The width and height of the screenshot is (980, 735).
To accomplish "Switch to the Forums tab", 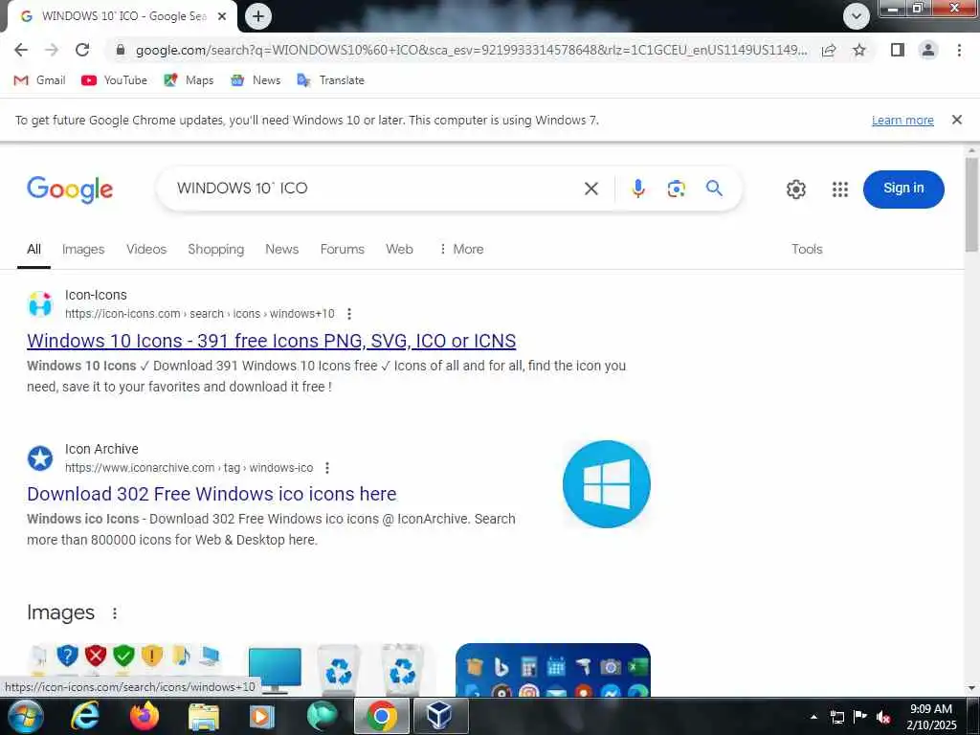I will pyautogui.click(x=342, y=250).
